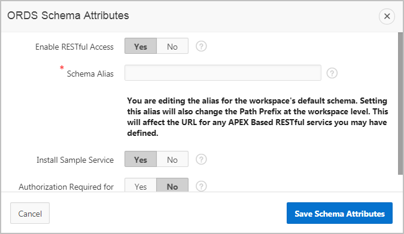
Task: Click the Enable RESTful Access label
Action: 74,47
